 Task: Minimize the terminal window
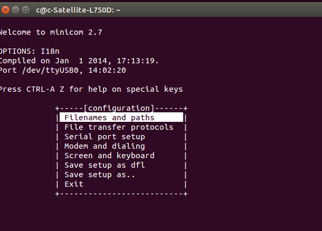(x=15, y=9)
